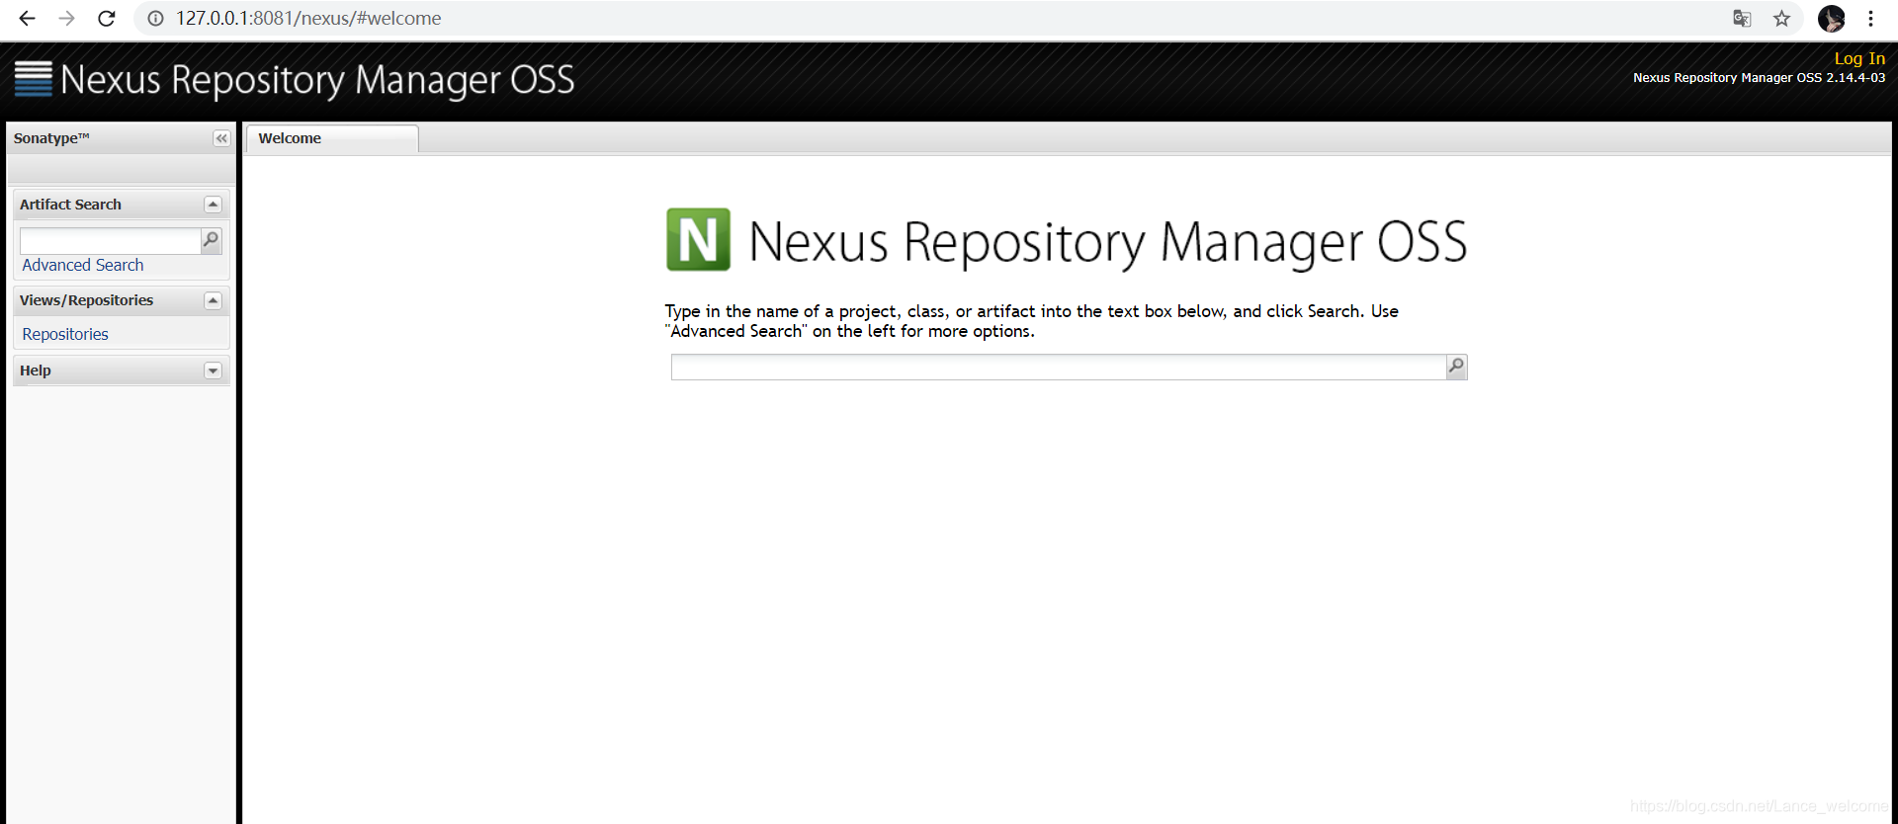
Task: Click the browser forward arrow
Action: pyautogui.click(x=66, y=19)
